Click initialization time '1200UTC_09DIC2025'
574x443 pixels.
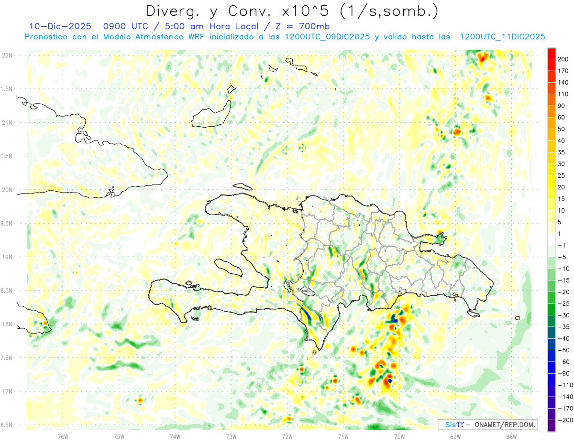[x=327, y=37]
